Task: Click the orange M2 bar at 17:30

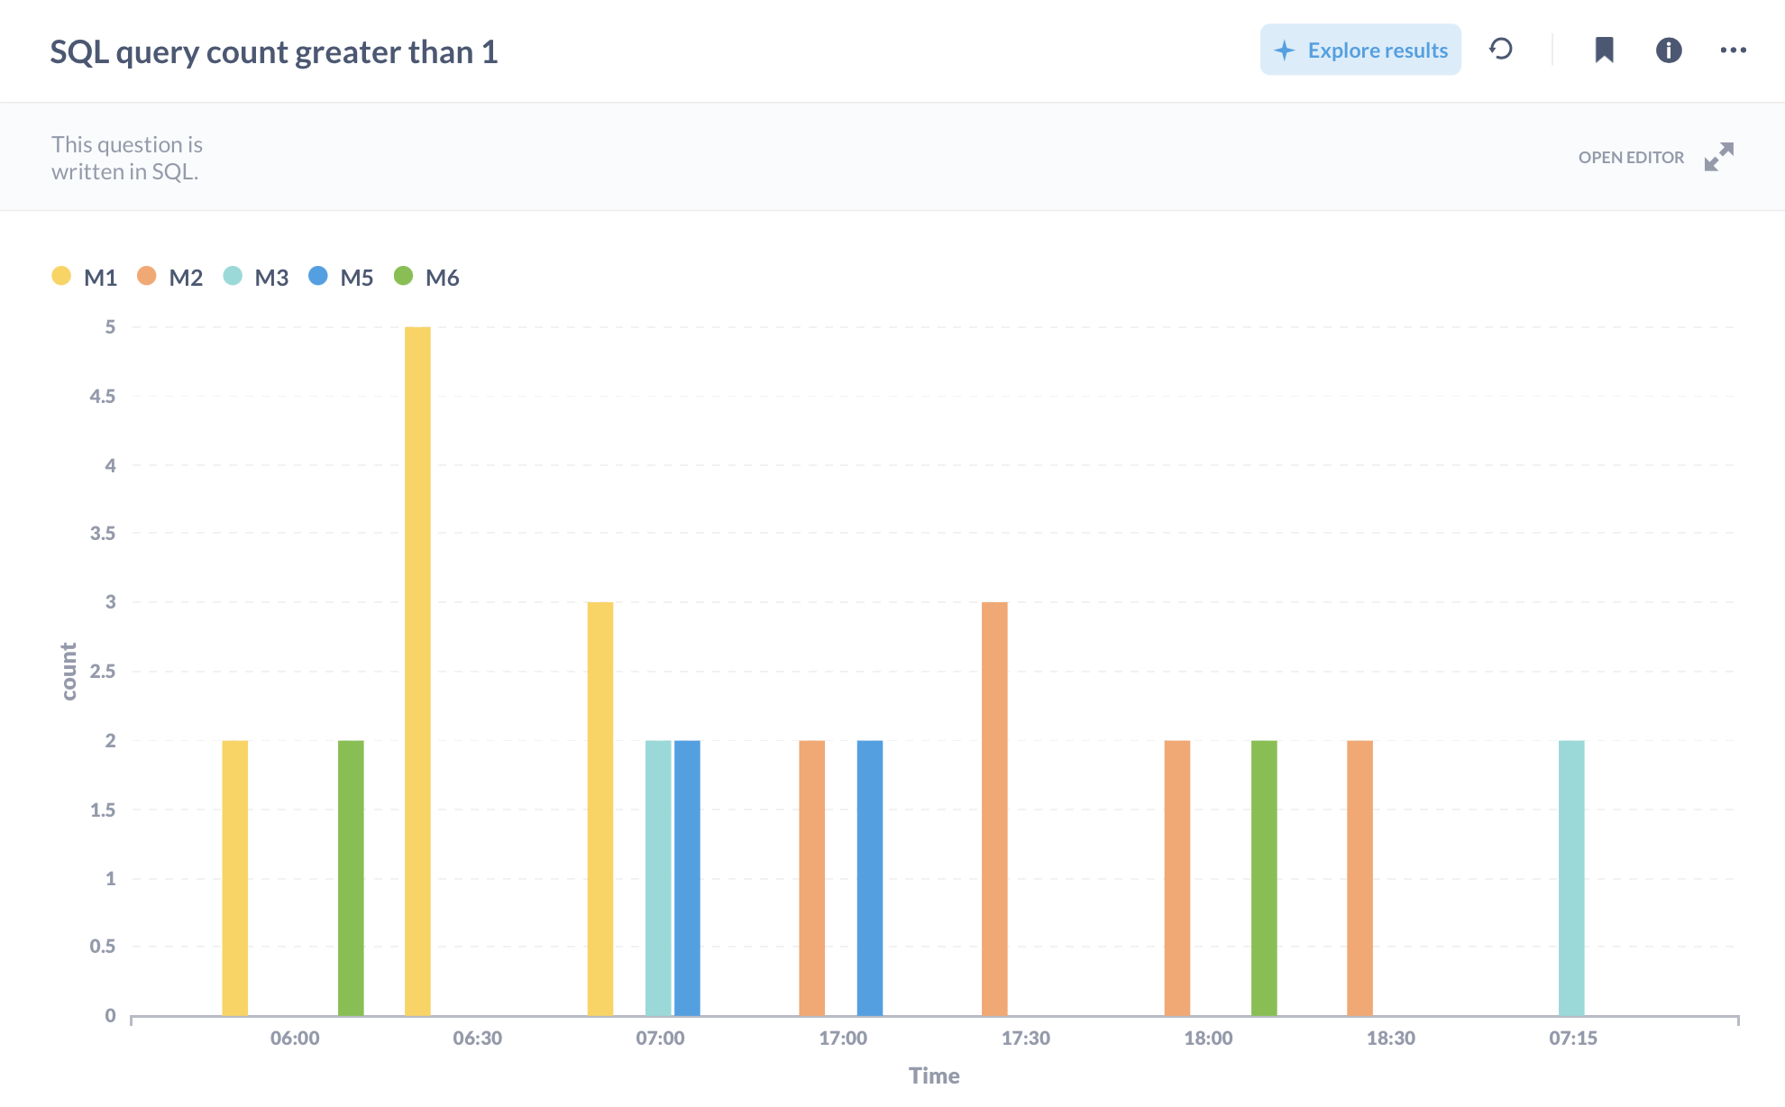Action: [x=994, y=809]
